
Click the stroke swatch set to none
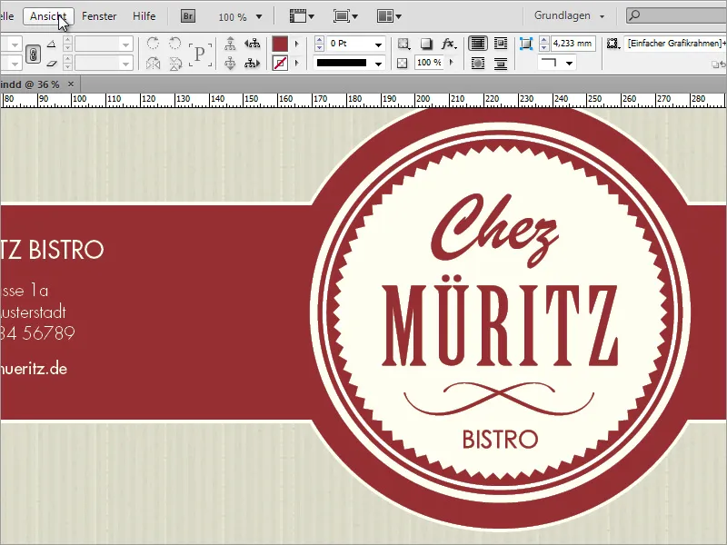pos(280,63)
